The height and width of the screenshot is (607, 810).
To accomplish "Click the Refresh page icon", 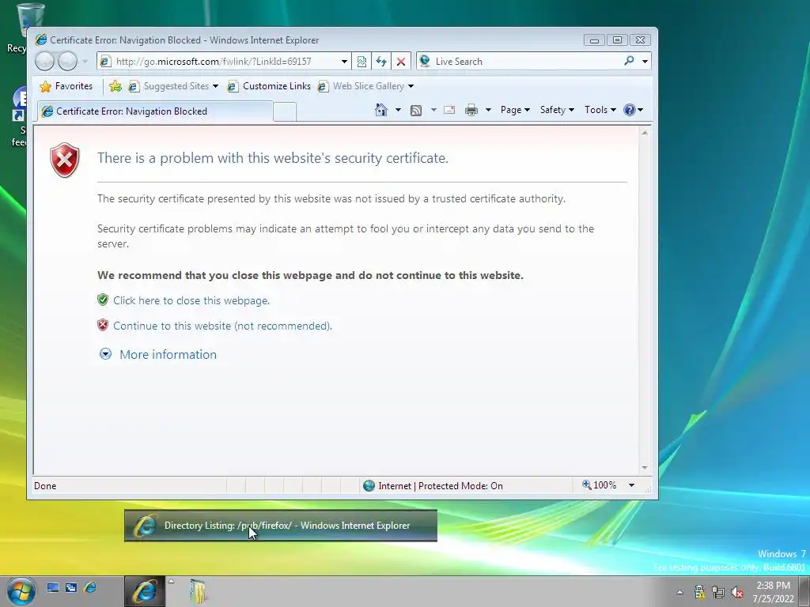I will pyautogui.click(x=381, y=62).
